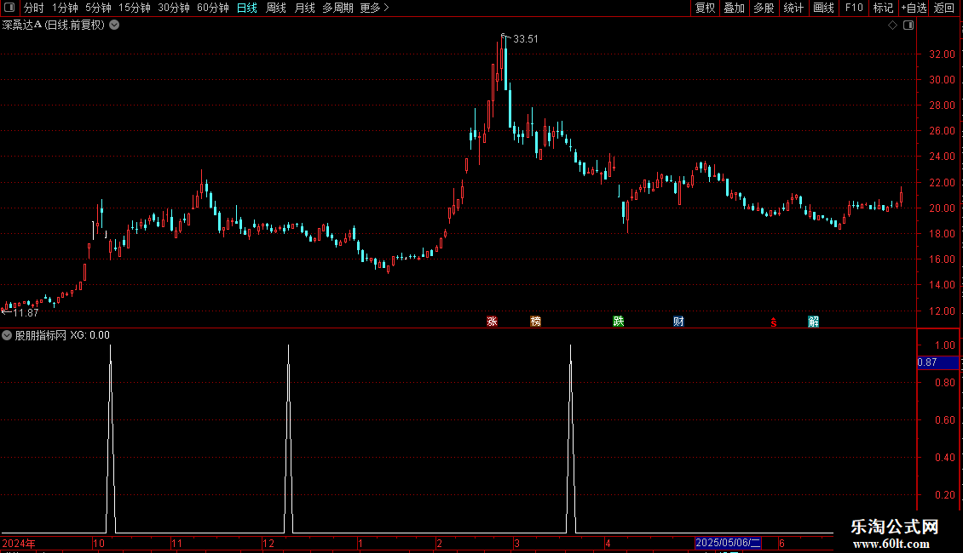
Task: Click the red 涨 info marker
Action: (492, 322)
